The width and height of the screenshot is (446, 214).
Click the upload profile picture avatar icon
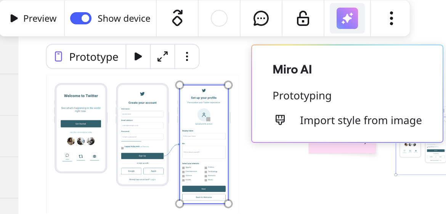click(204, 115)
